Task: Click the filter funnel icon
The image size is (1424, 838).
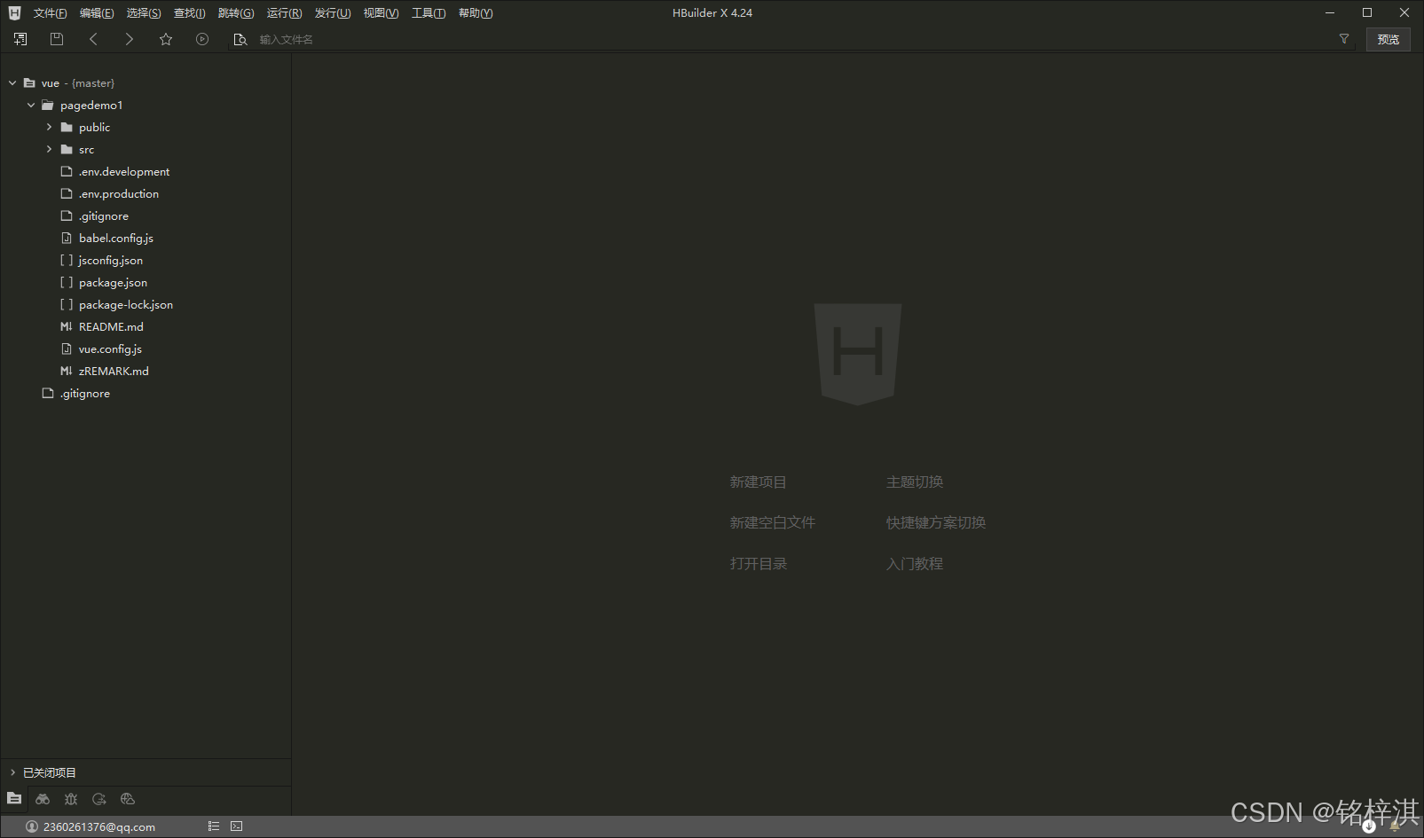Action: pos(1344,39)
